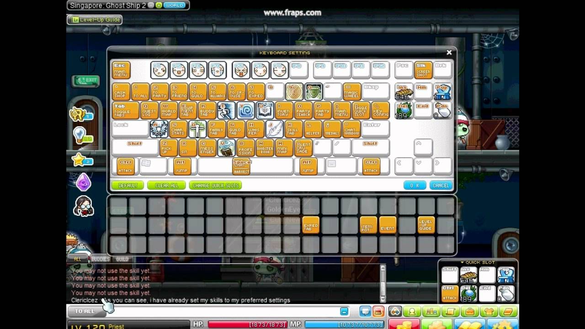Select the F4 crying face expression
Image resolution: width=585 pixels, height=329 pixels.
click(x=217, y=70)
